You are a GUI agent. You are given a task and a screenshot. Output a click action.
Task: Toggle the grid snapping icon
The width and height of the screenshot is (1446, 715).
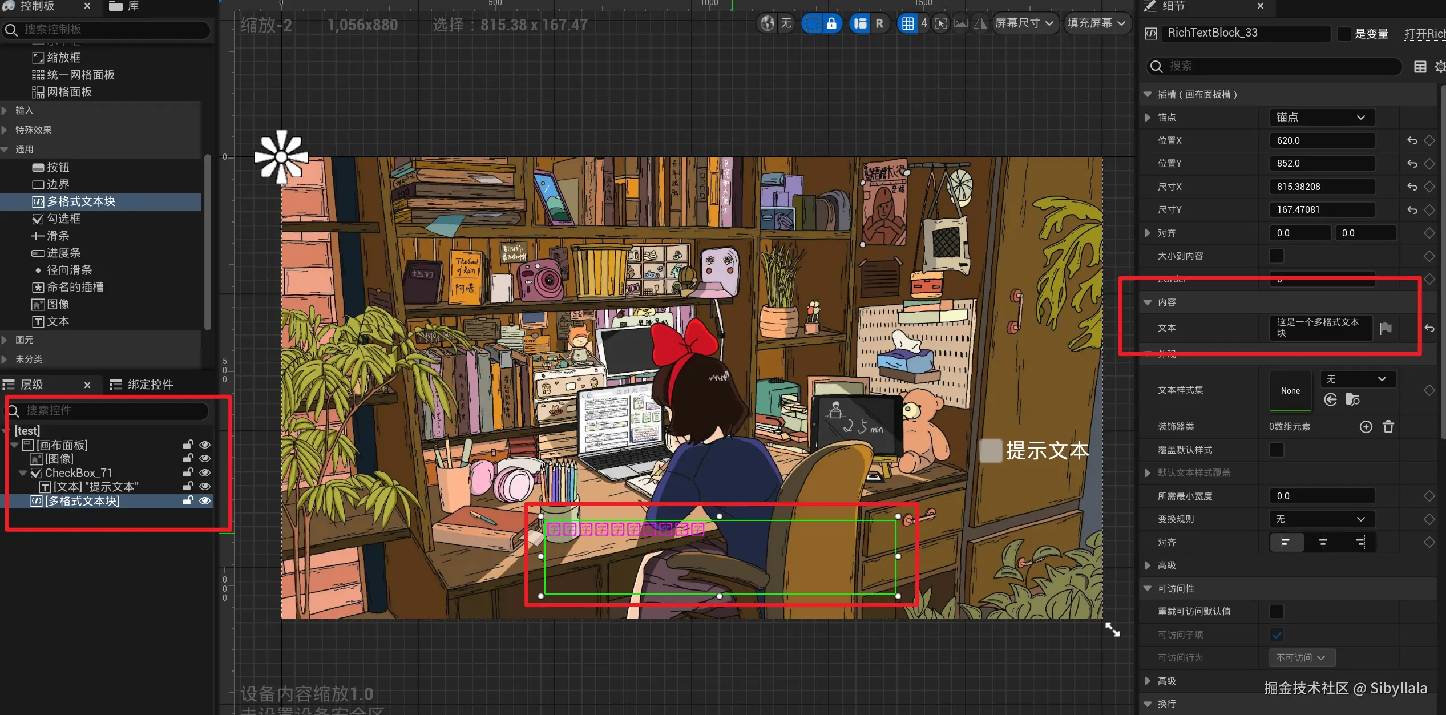click(907, 23)
